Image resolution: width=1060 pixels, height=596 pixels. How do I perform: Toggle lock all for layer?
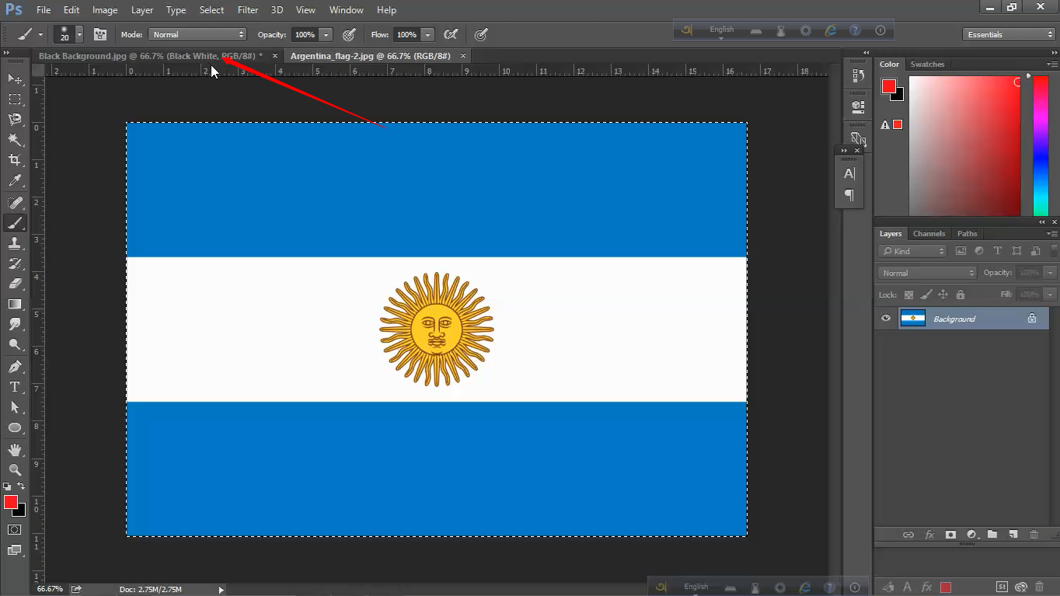point(961,295)
